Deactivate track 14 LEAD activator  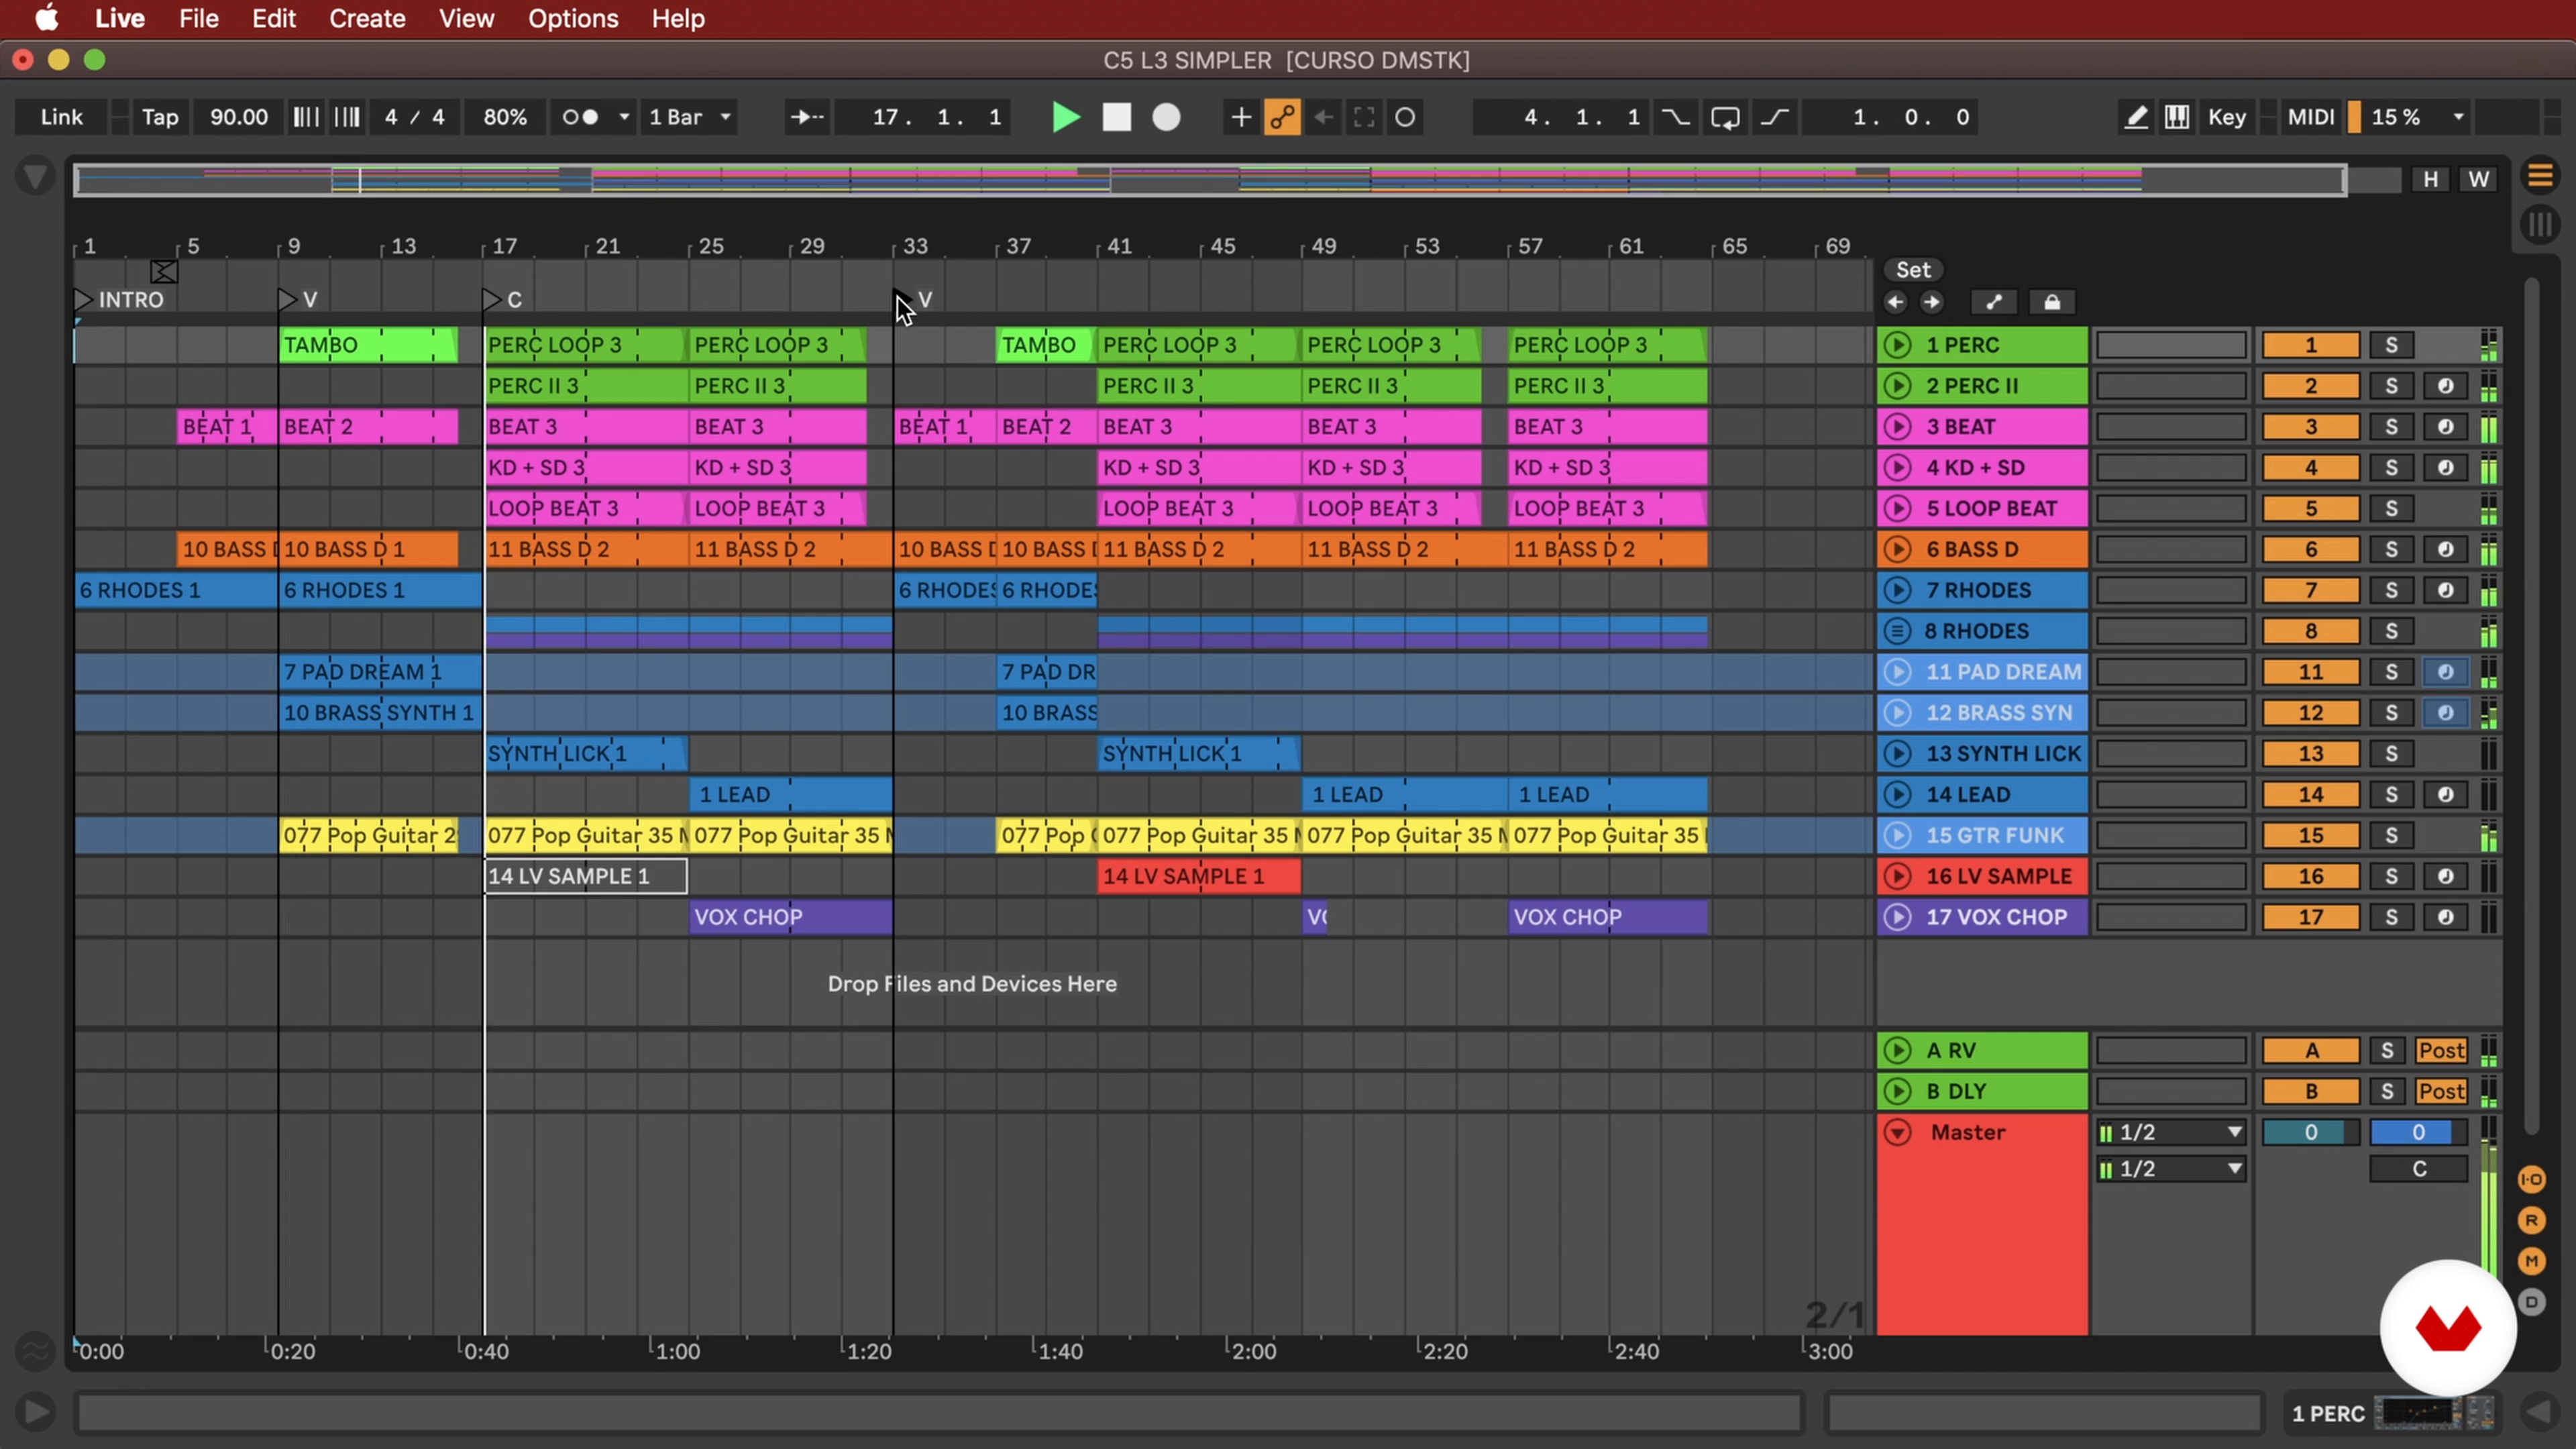[x=2310, y=794]
